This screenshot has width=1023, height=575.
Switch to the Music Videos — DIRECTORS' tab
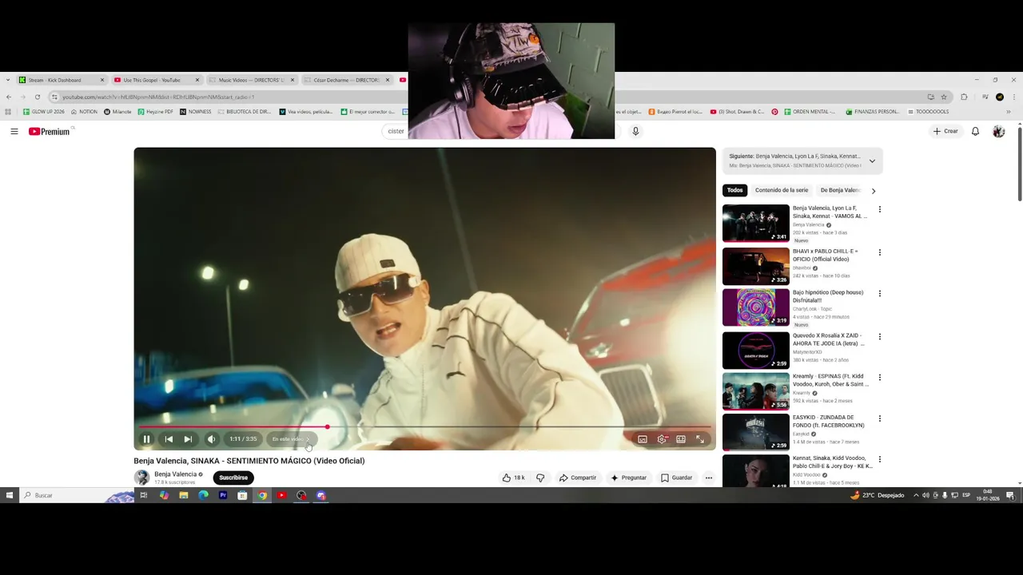click(x=251, y=80)
